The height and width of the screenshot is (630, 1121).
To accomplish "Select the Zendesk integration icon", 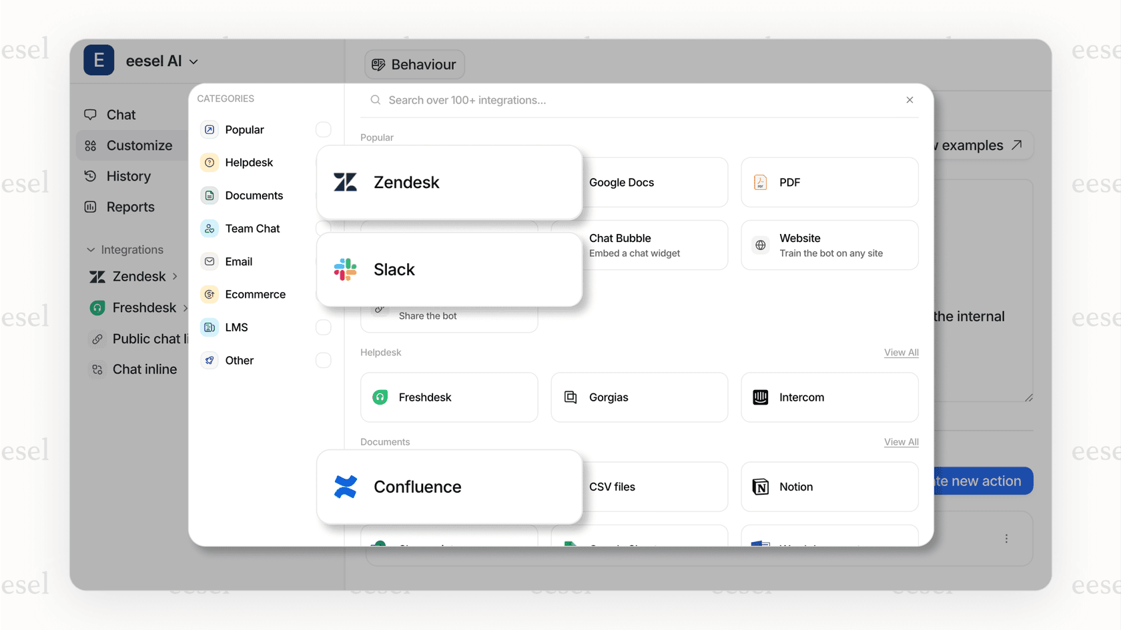I will pyautogui.click(x=345, y=182).
